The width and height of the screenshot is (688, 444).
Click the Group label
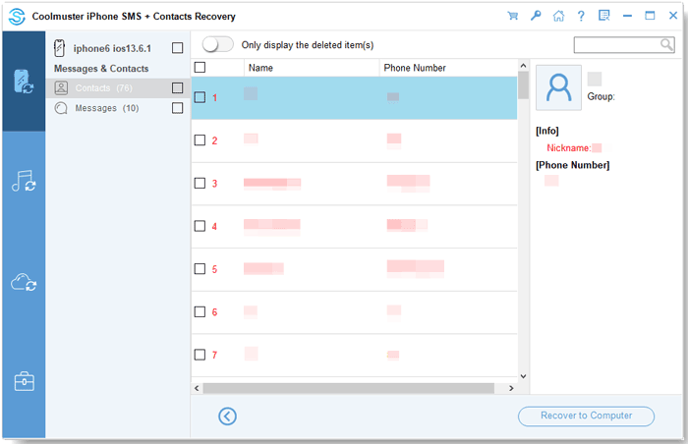pyautogui.click(x=601, y=96)
